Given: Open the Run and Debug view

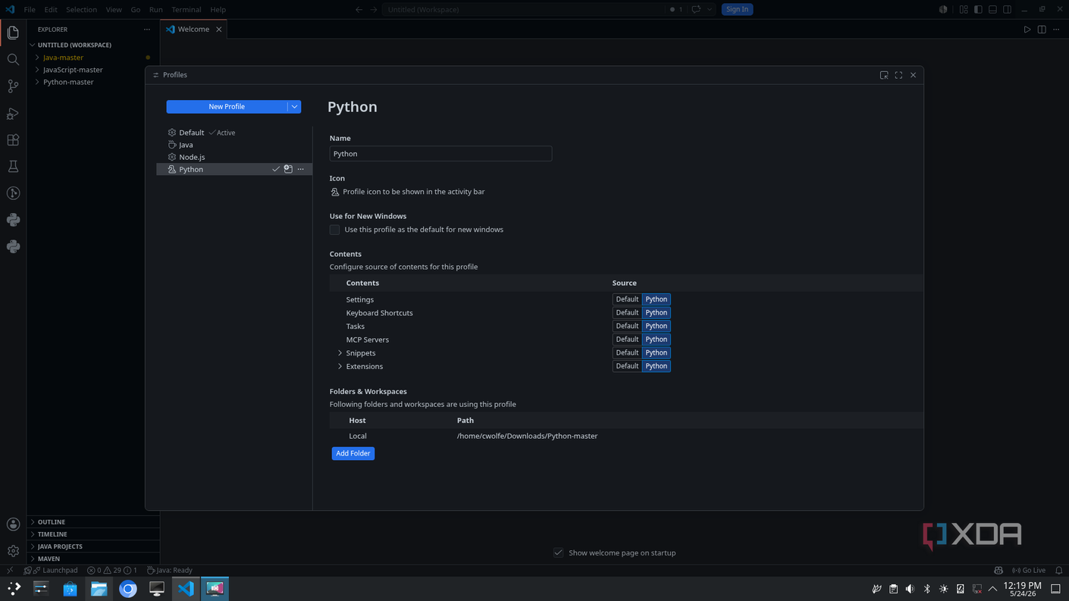Looking at the screenshot, I should tap(13, 114).
